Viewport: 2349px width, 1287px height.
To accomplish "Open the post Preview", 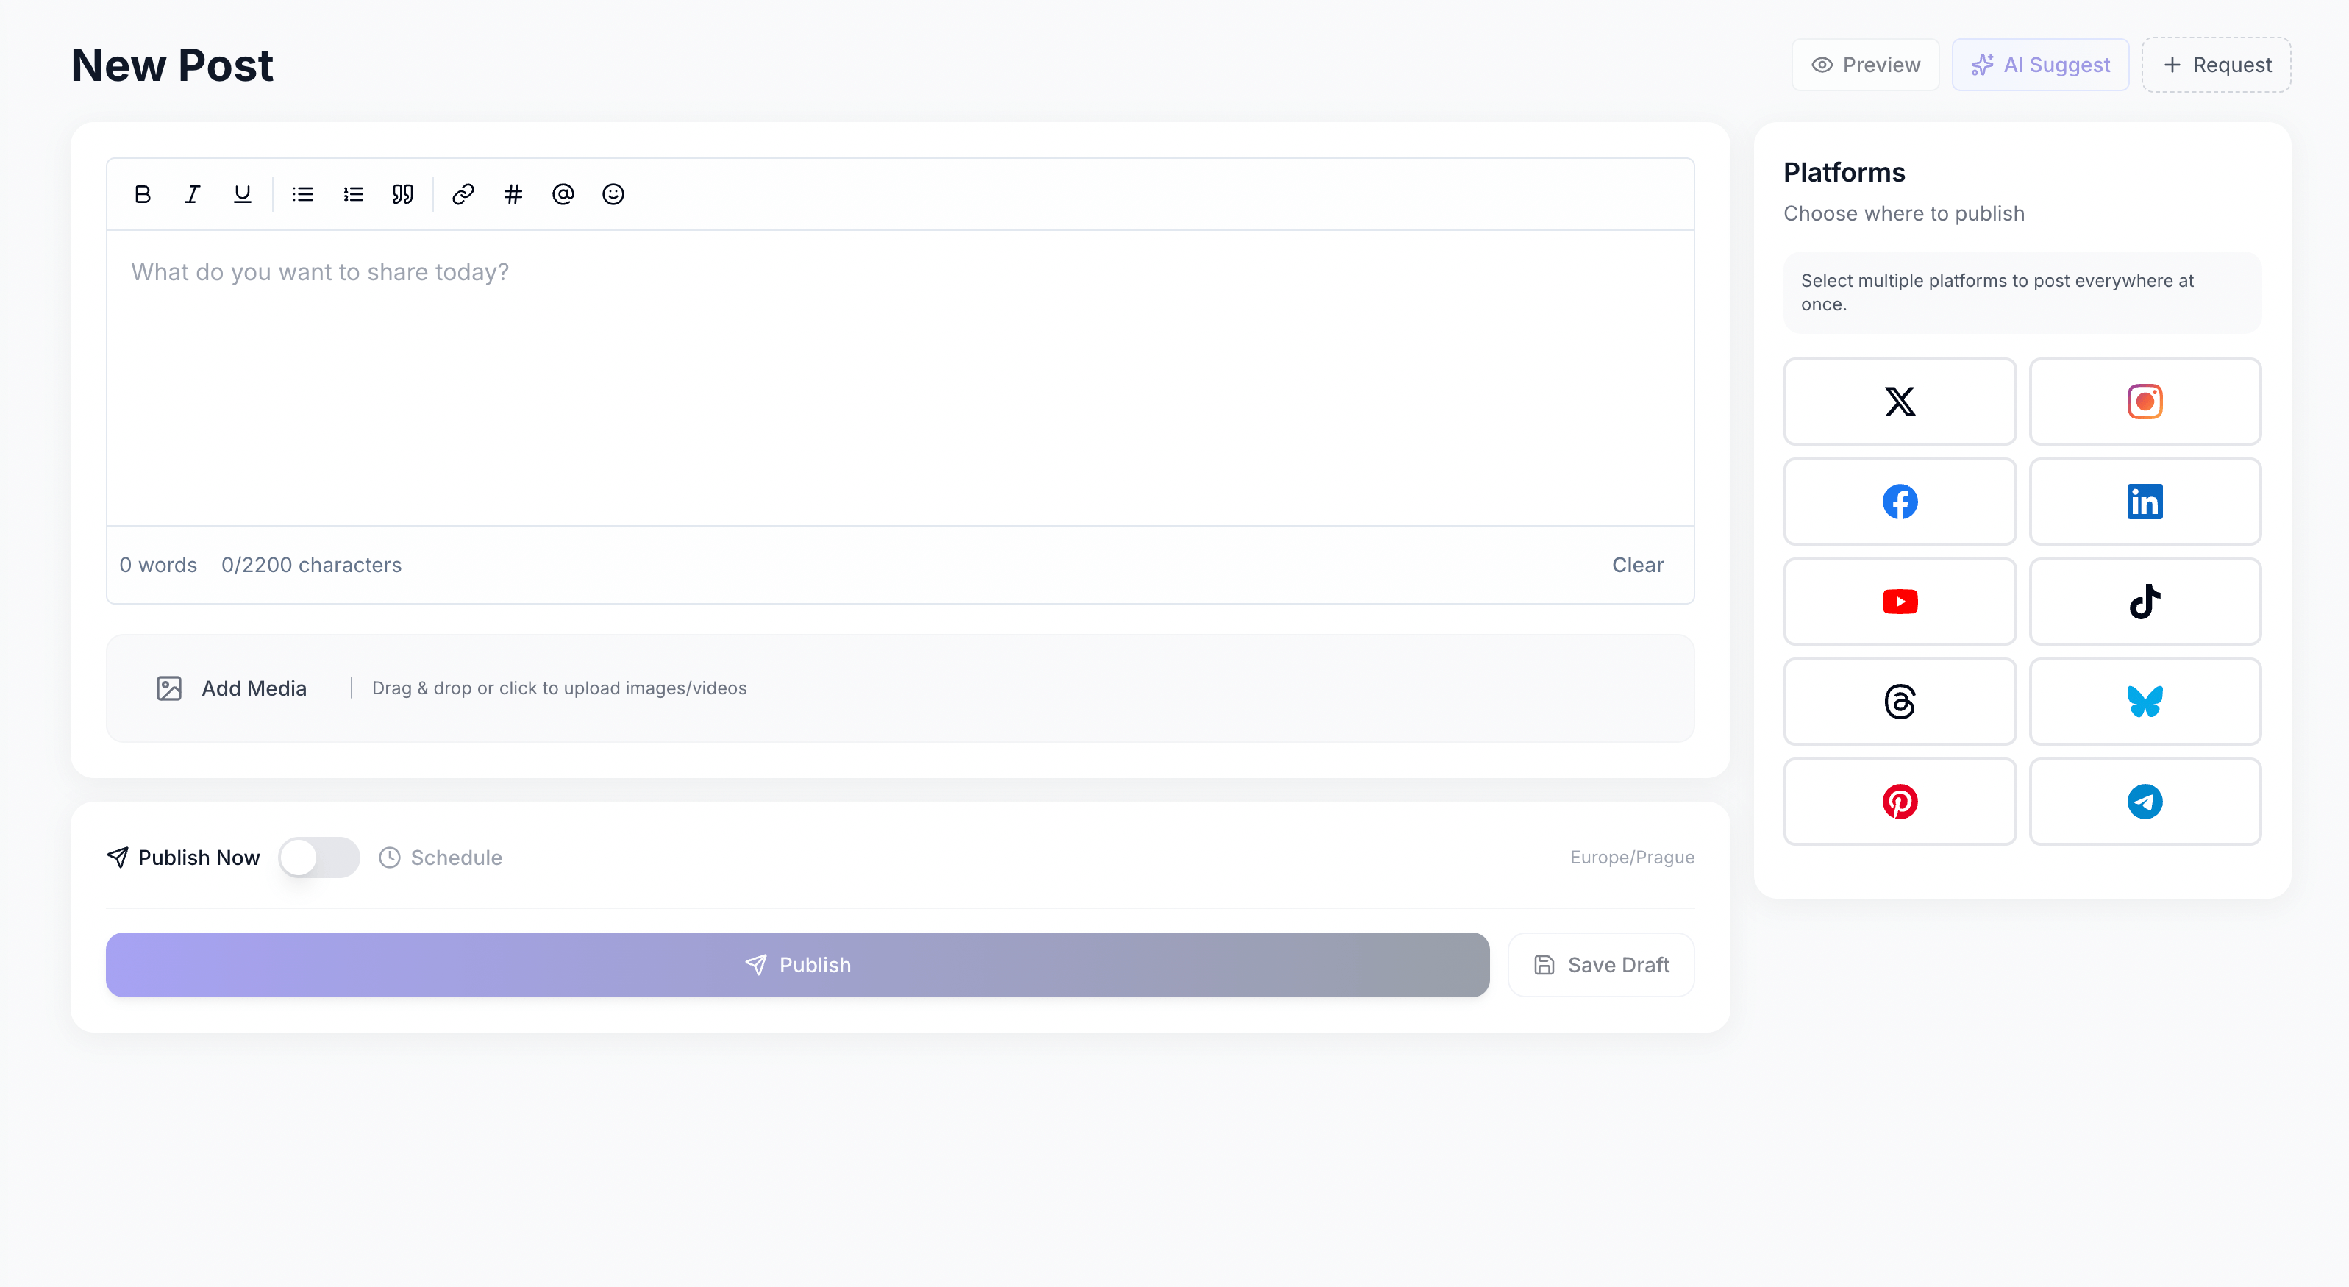I will pos(1864,64).
